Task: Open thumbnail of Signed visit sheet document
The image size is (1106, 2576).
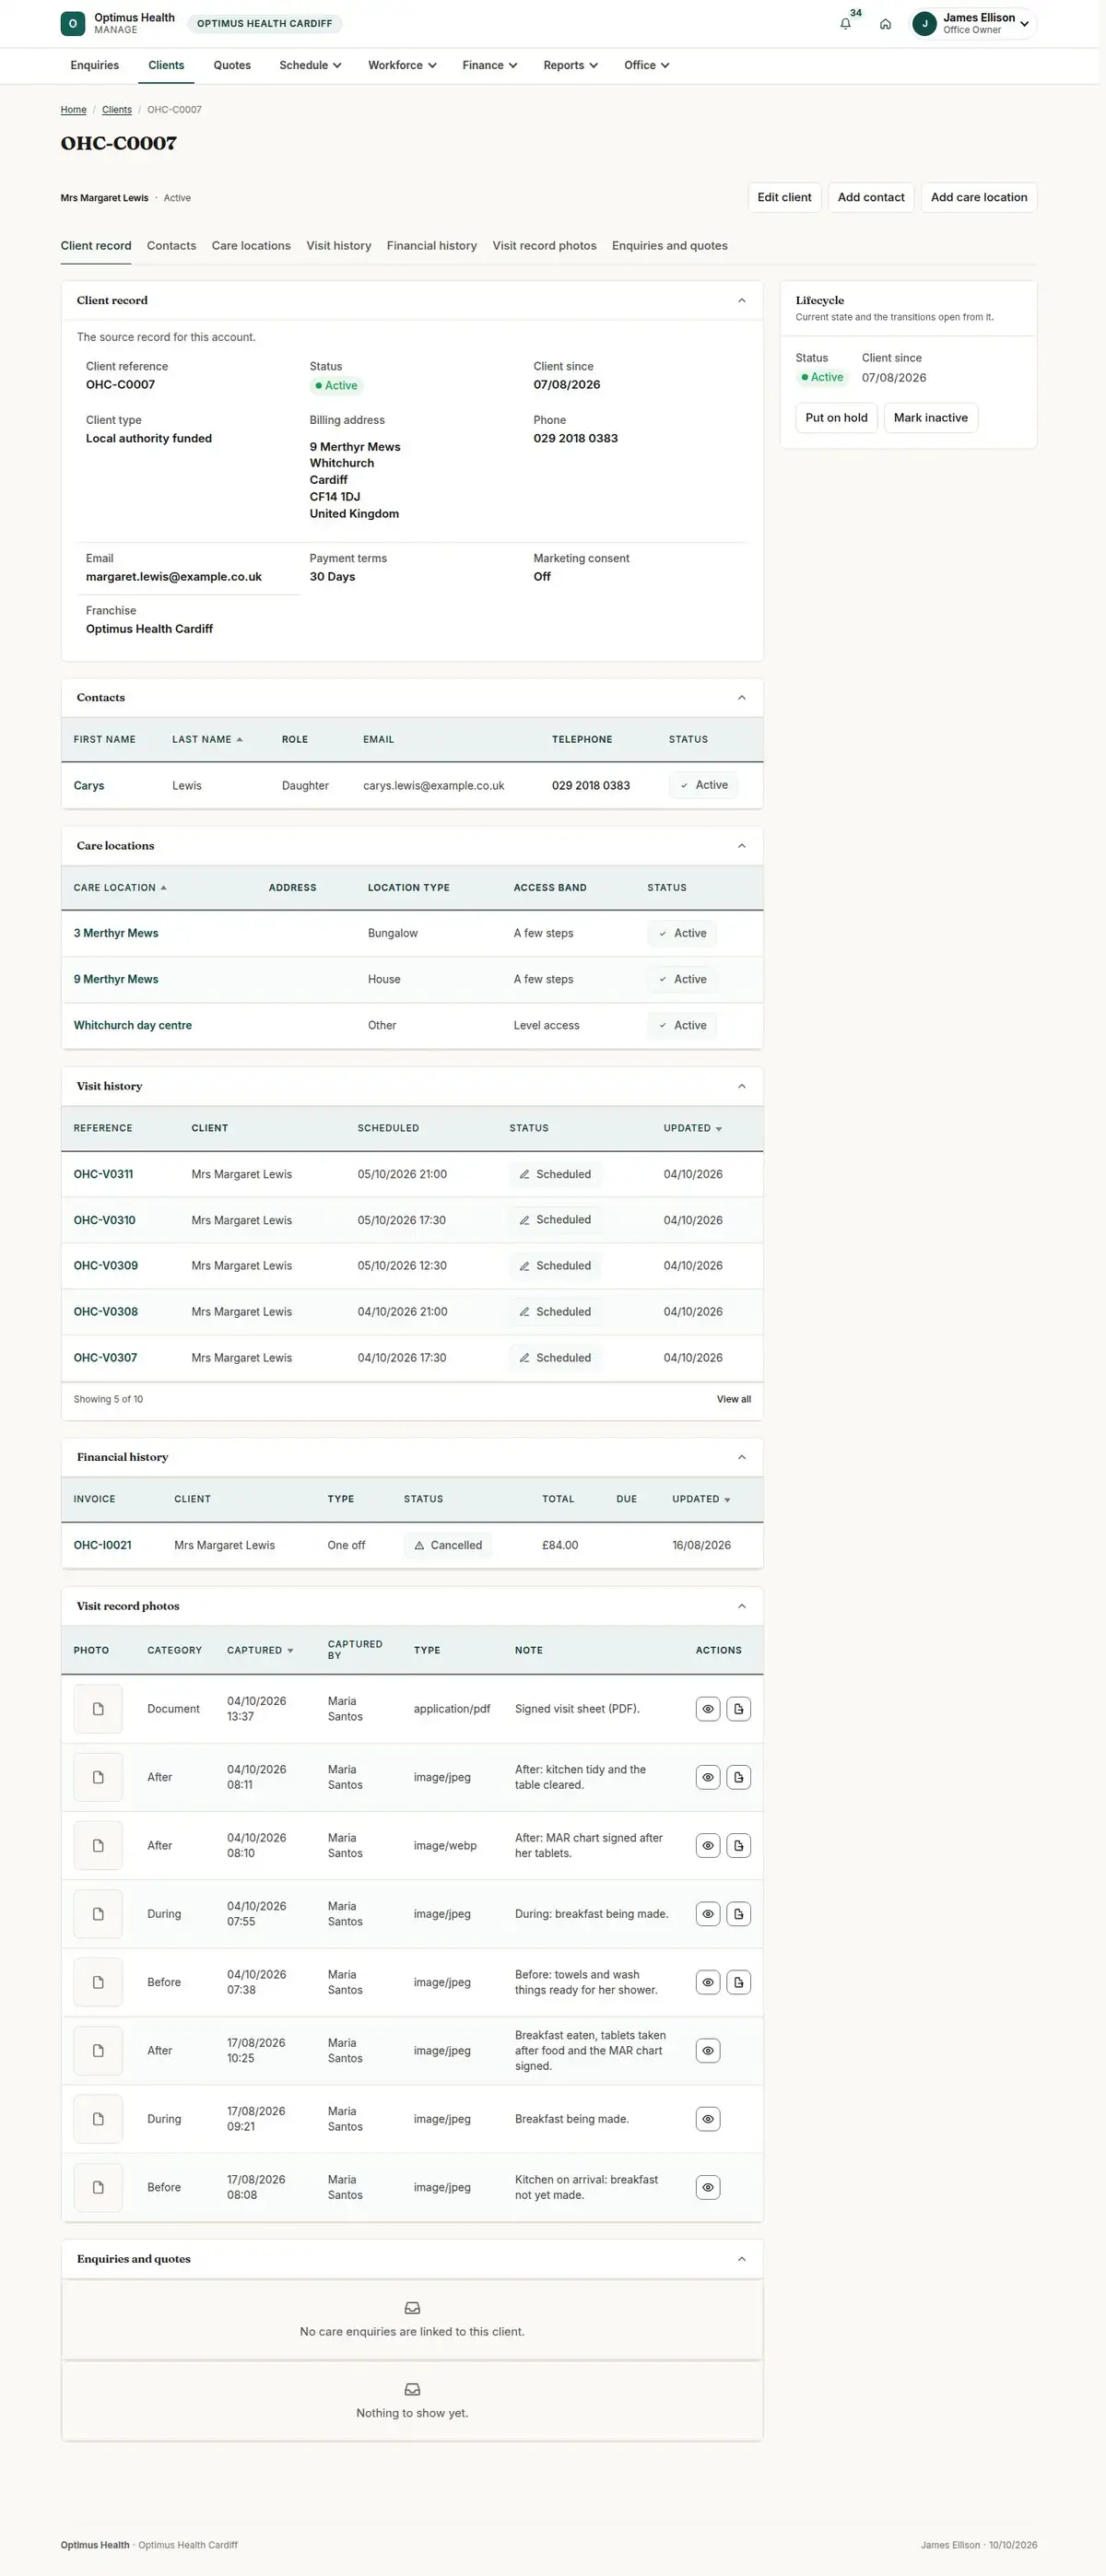Action: (x=98, y=1709)
